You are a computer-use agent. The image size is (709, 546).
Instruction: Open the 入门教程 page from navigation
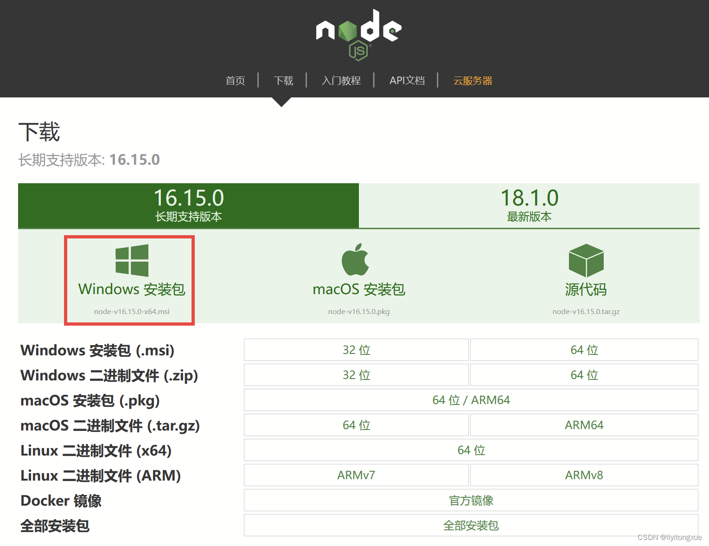[x=341, y=80]
